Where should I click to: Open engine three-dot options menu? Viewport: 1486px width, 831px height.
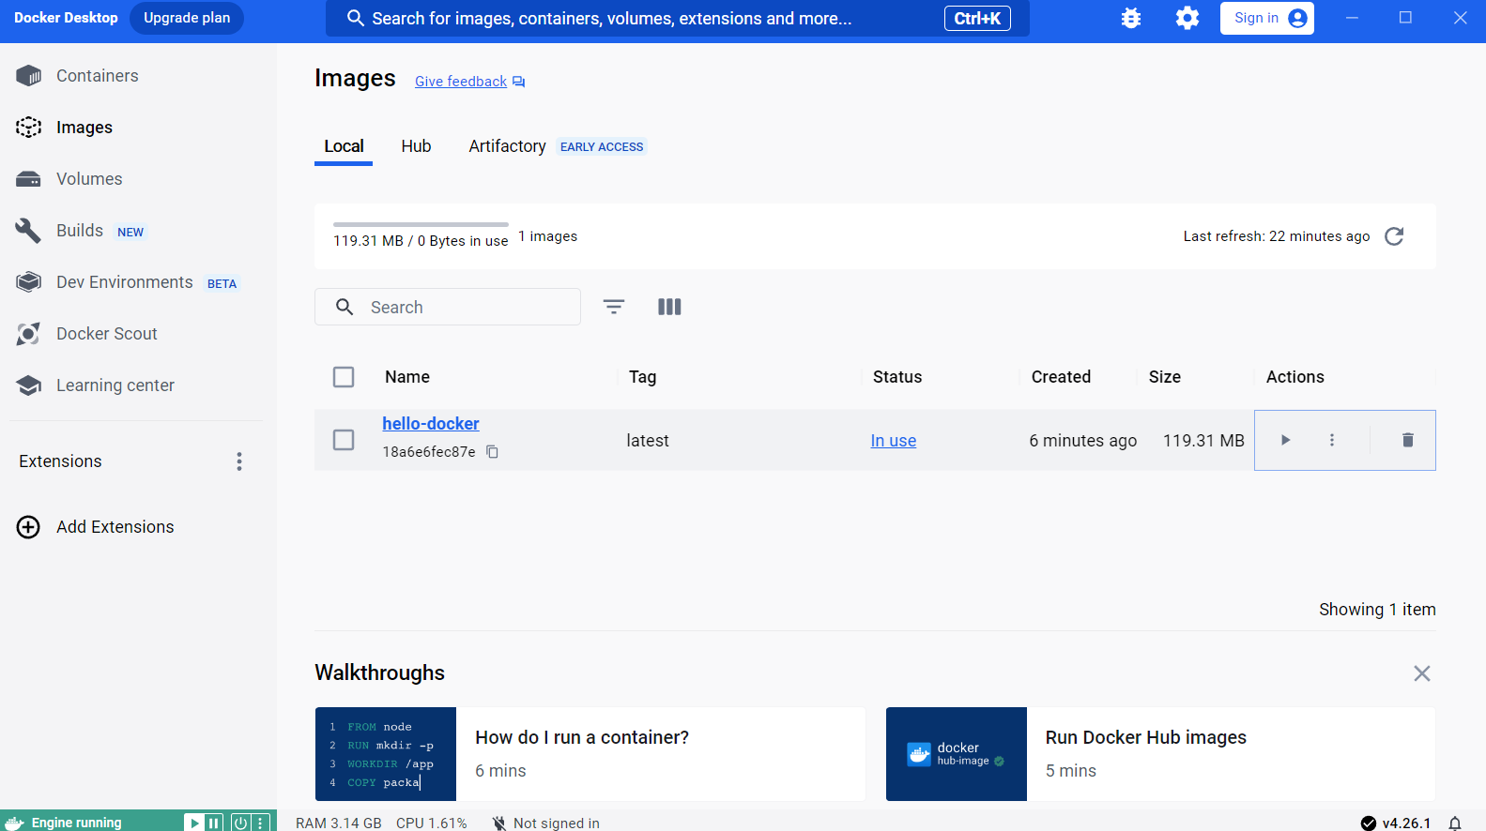(261, 823)
